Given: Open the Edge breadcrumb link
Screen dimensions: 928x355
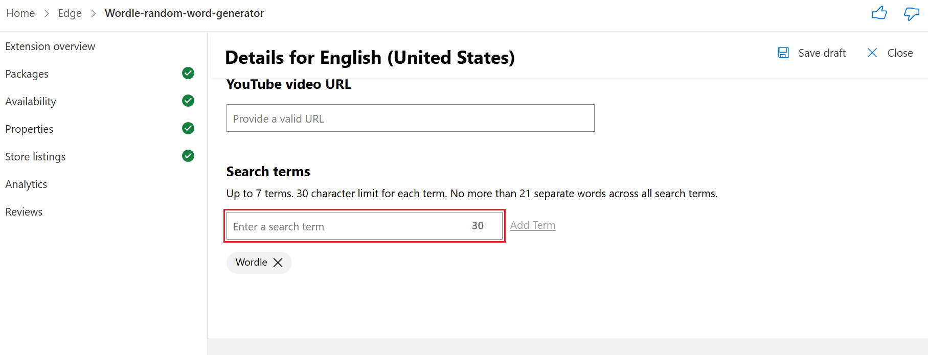Looking at the screenshot, I should click(x=70, y=13).
